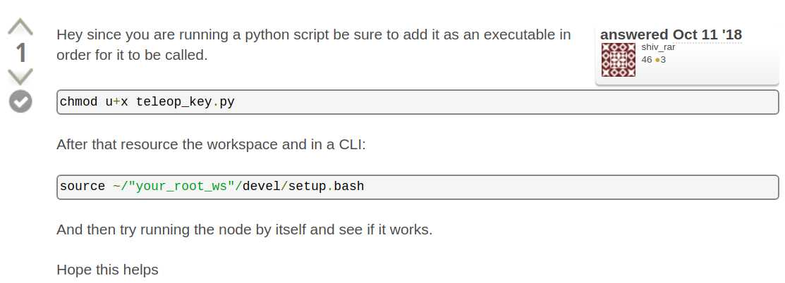This screenshot has width=785, height=283.
Task: Visit the shiv_rar user profile link
Action: [658, 47]
